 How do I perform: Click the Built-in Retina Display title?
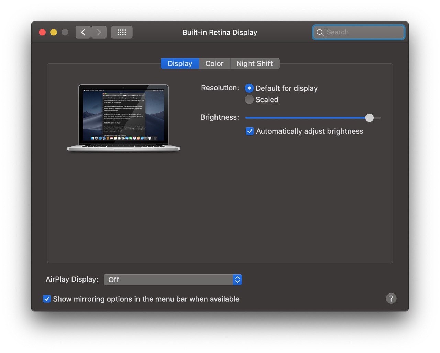coord(220,33)
